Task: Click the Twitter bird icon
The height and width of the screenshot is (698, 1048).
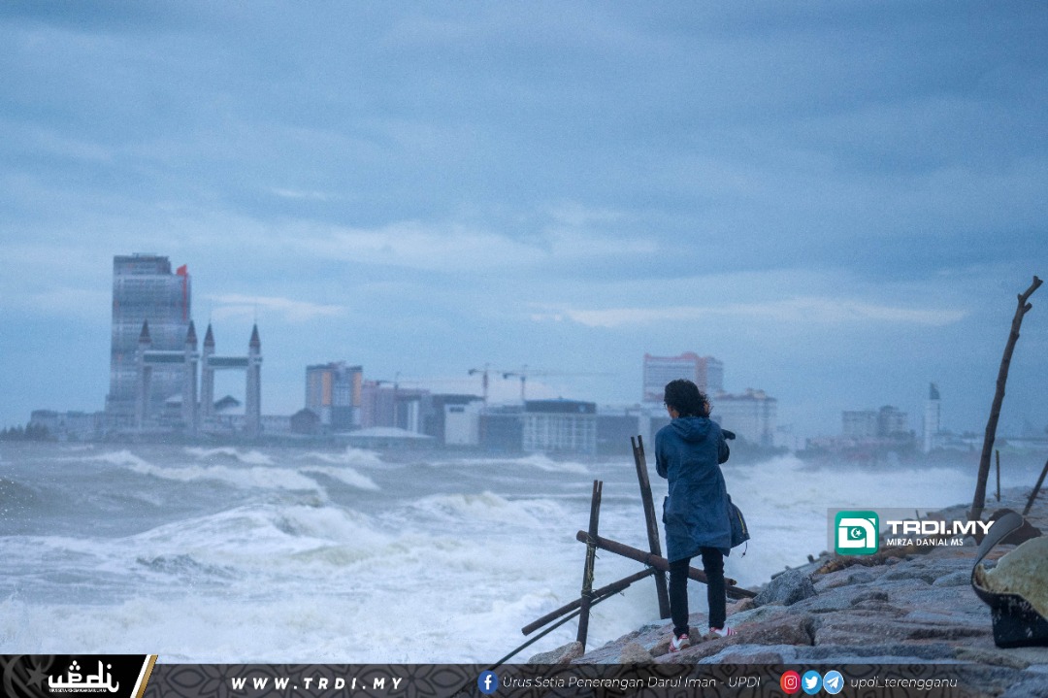Action: tap(811, 682)
